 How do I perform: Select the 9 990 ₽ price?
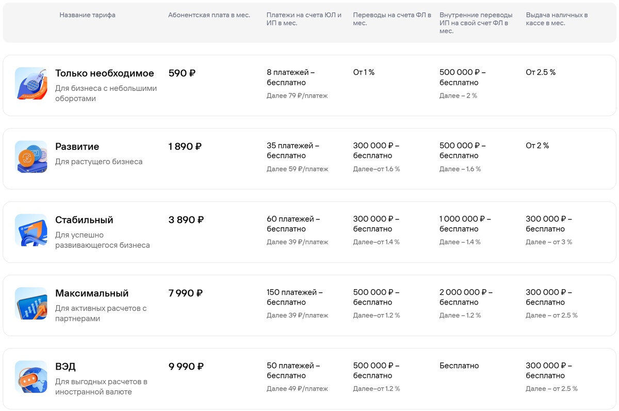coord(186,367)
